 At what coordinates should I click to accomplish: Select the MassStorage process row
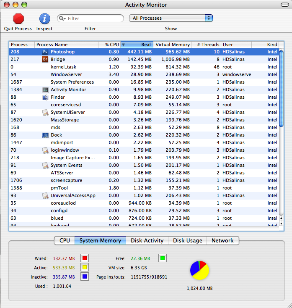[144, 120]
